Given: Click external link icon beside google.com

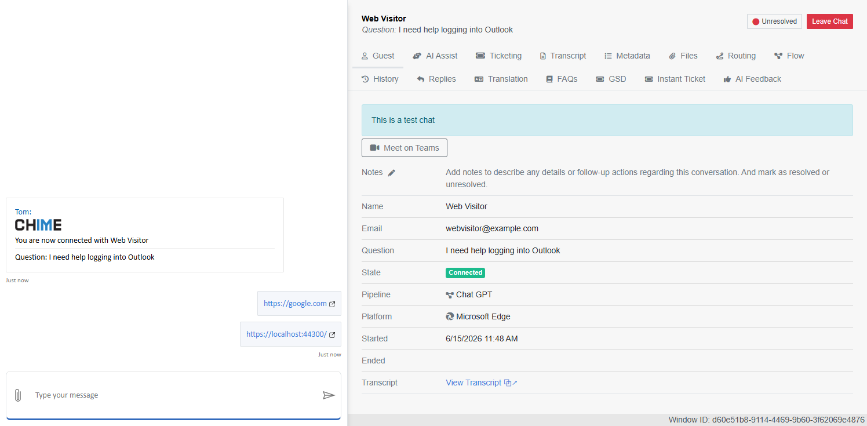Looking at the screenshot, I should (x=332, y=304).
